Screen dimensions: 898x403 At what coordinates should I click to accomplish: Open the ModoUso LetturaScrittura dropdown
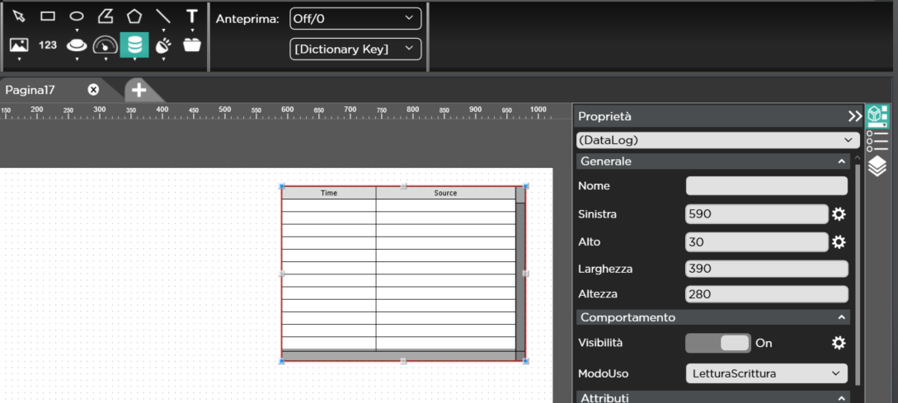766,373
